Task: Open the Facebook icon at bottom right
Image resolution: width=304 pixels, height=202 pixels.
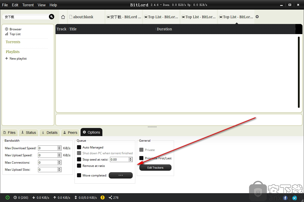Action: pos(285,198)
